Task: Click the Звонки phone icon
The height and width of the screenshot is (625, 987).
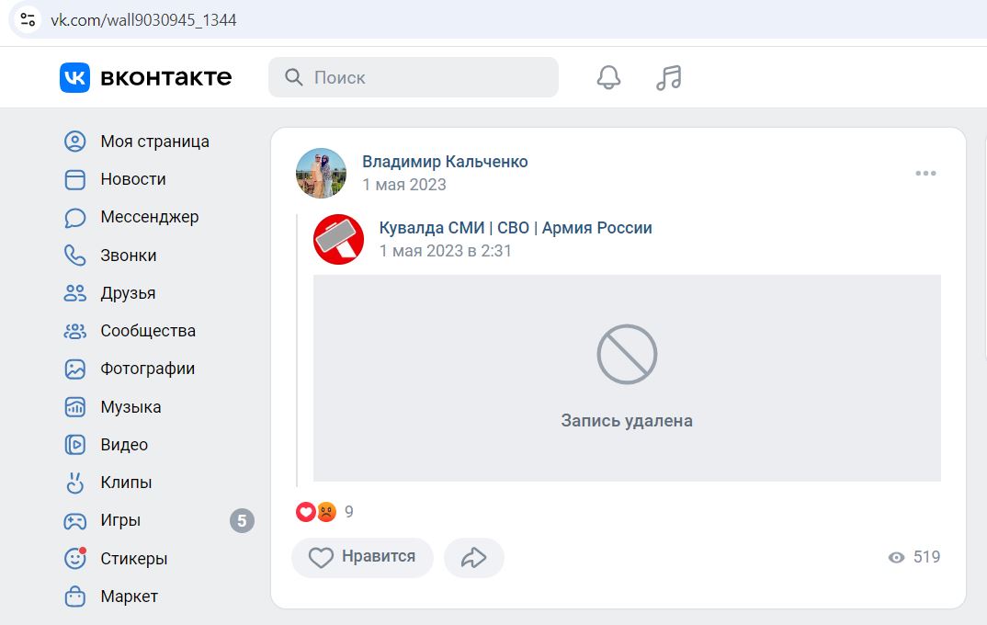Action: point(75,256)
